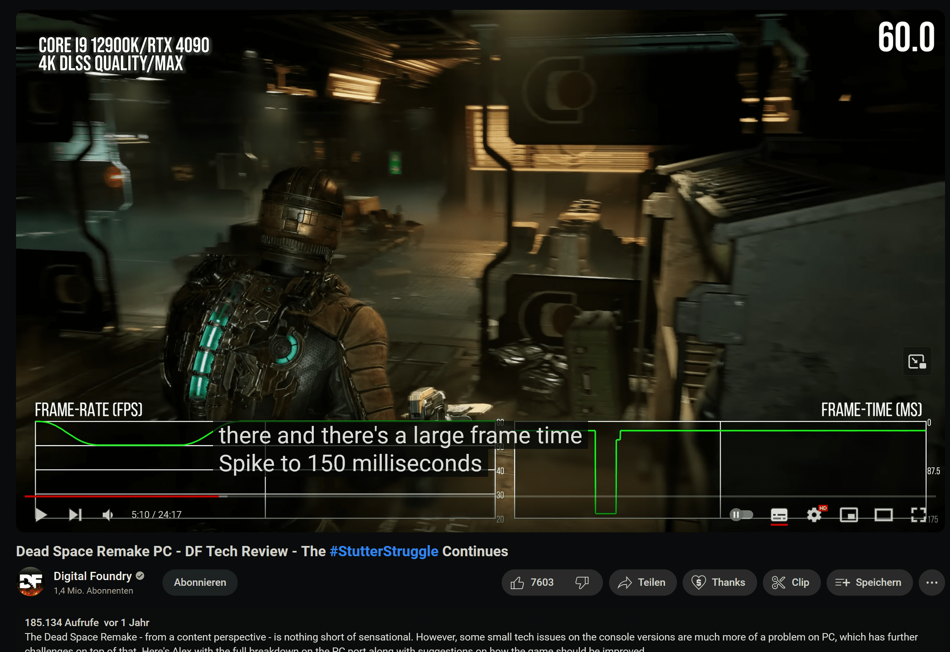The width and height of the screenshot is (950, 652).
Task: Subscribe via the Abonnieren button
Action: click(x=199, y=583)
